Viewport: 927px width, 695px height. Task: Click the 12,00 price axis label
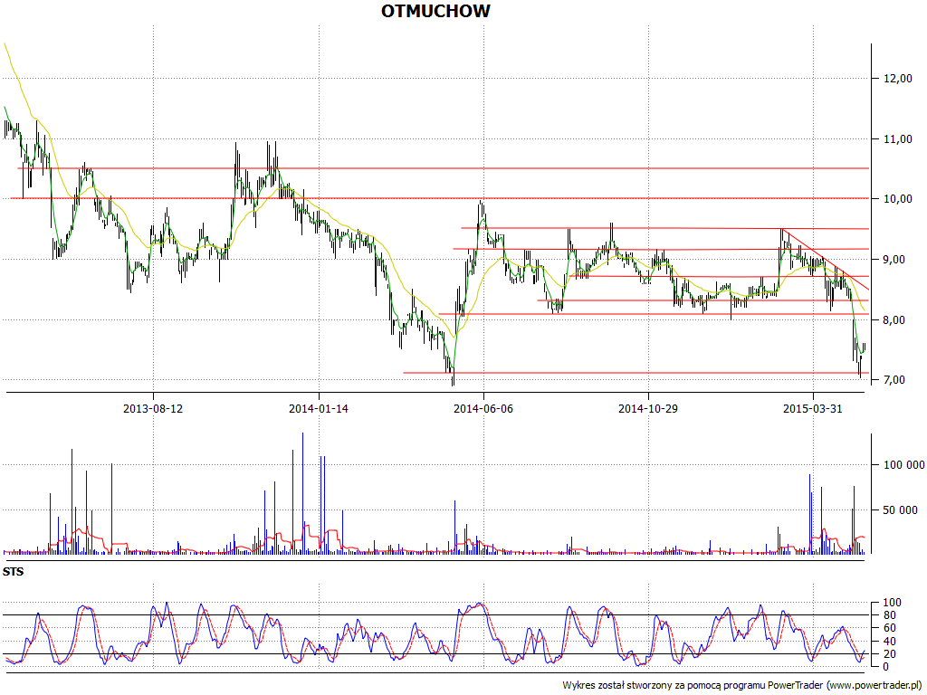(x=898, y=79)
